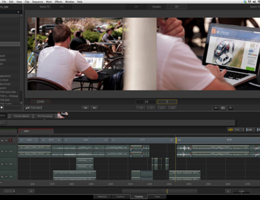This screenshot has height=200, width=260.
Task: Open the Effects menu
Action: [58, 1]
